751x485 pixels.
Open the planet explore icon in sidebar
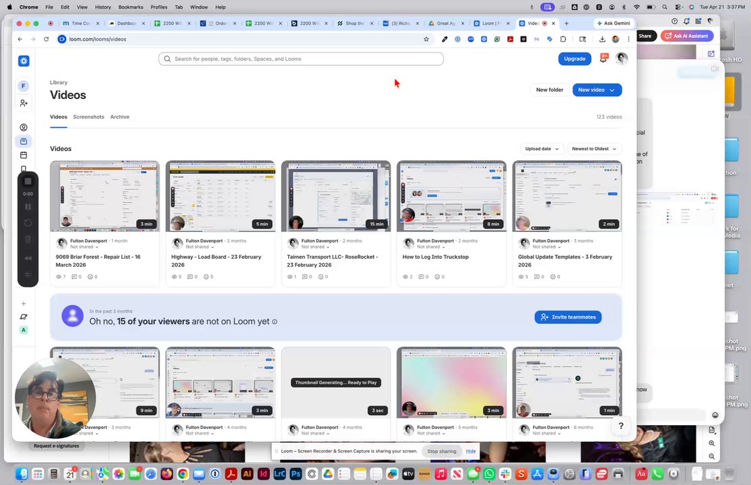point(24,317)
